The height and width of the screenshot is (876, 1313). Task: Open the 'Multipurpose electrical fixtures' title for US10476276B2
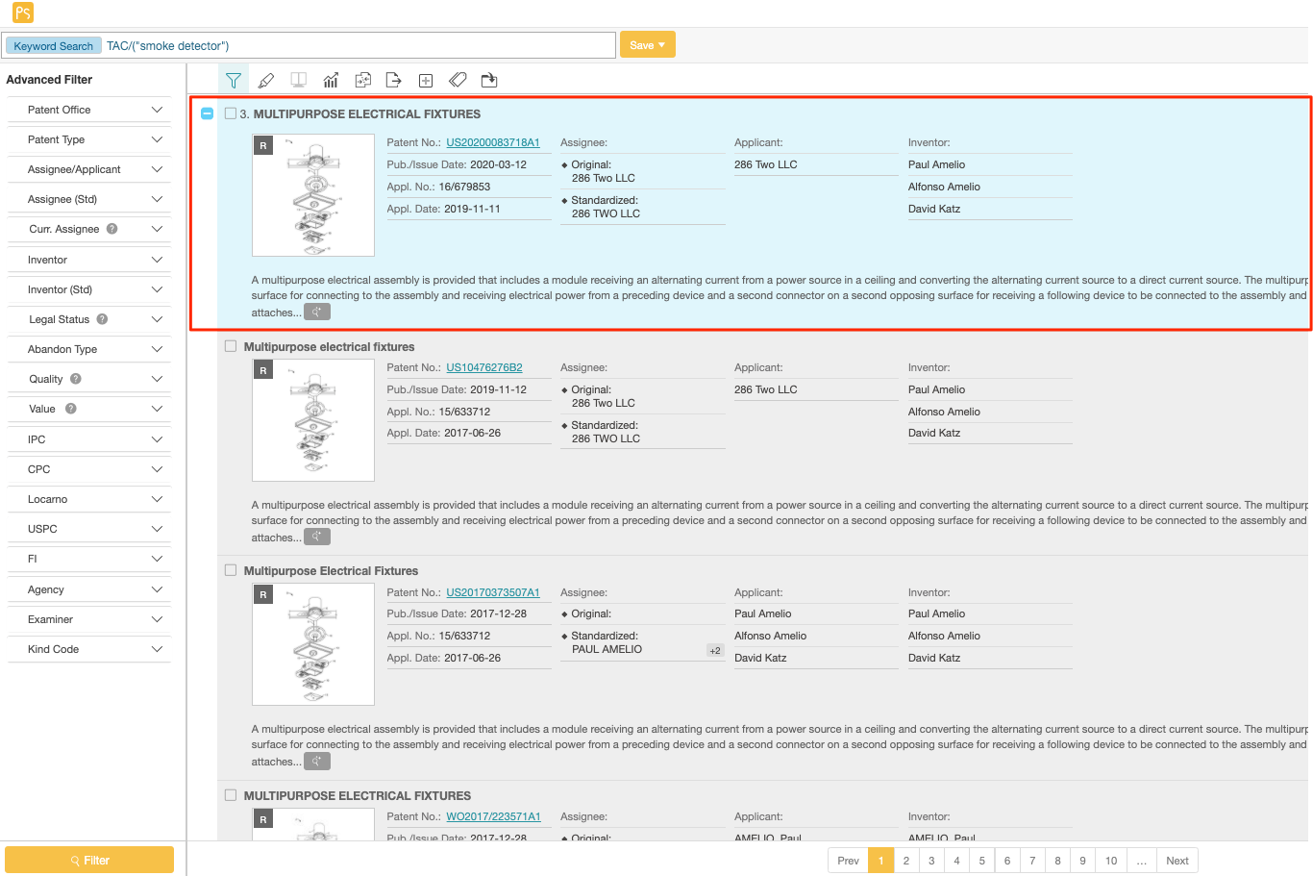tap(329, 346)
